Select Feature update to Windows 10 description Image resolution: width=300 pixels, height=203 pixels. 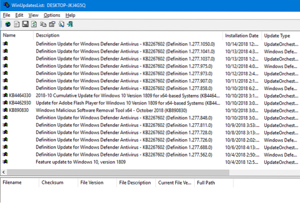80,162
